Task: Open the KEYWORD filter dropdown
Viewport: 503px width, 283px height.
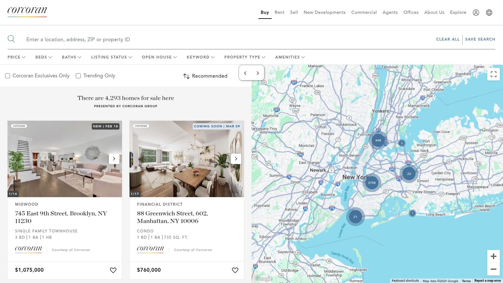Action: tap(201, 57)
